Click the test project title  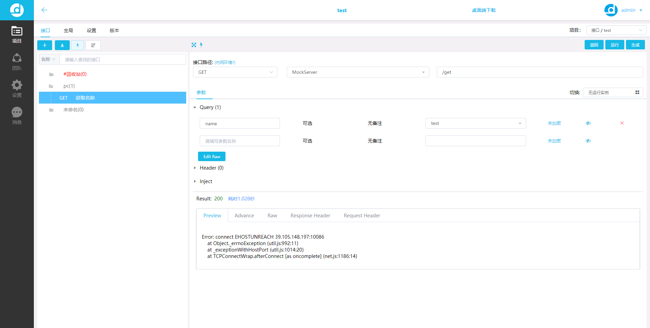pos(342,10)
